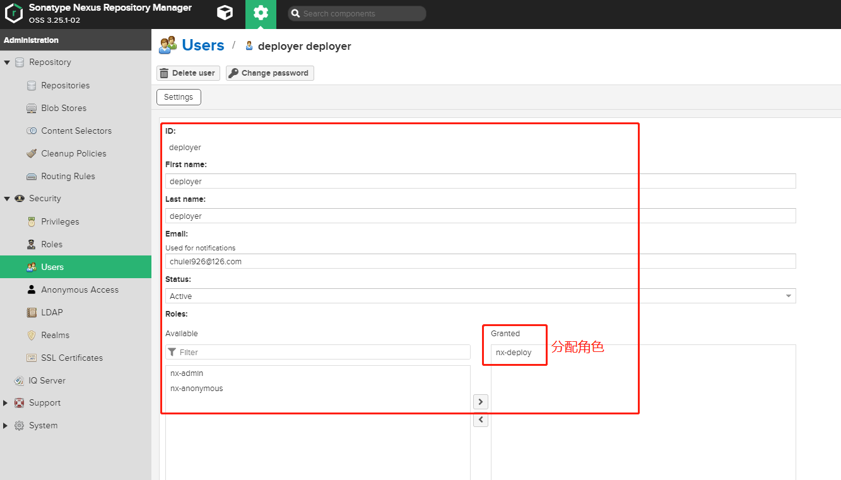Open Cleanup Policies section

[73, 153]
